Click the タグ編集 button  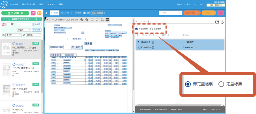(x=37, y=30)
